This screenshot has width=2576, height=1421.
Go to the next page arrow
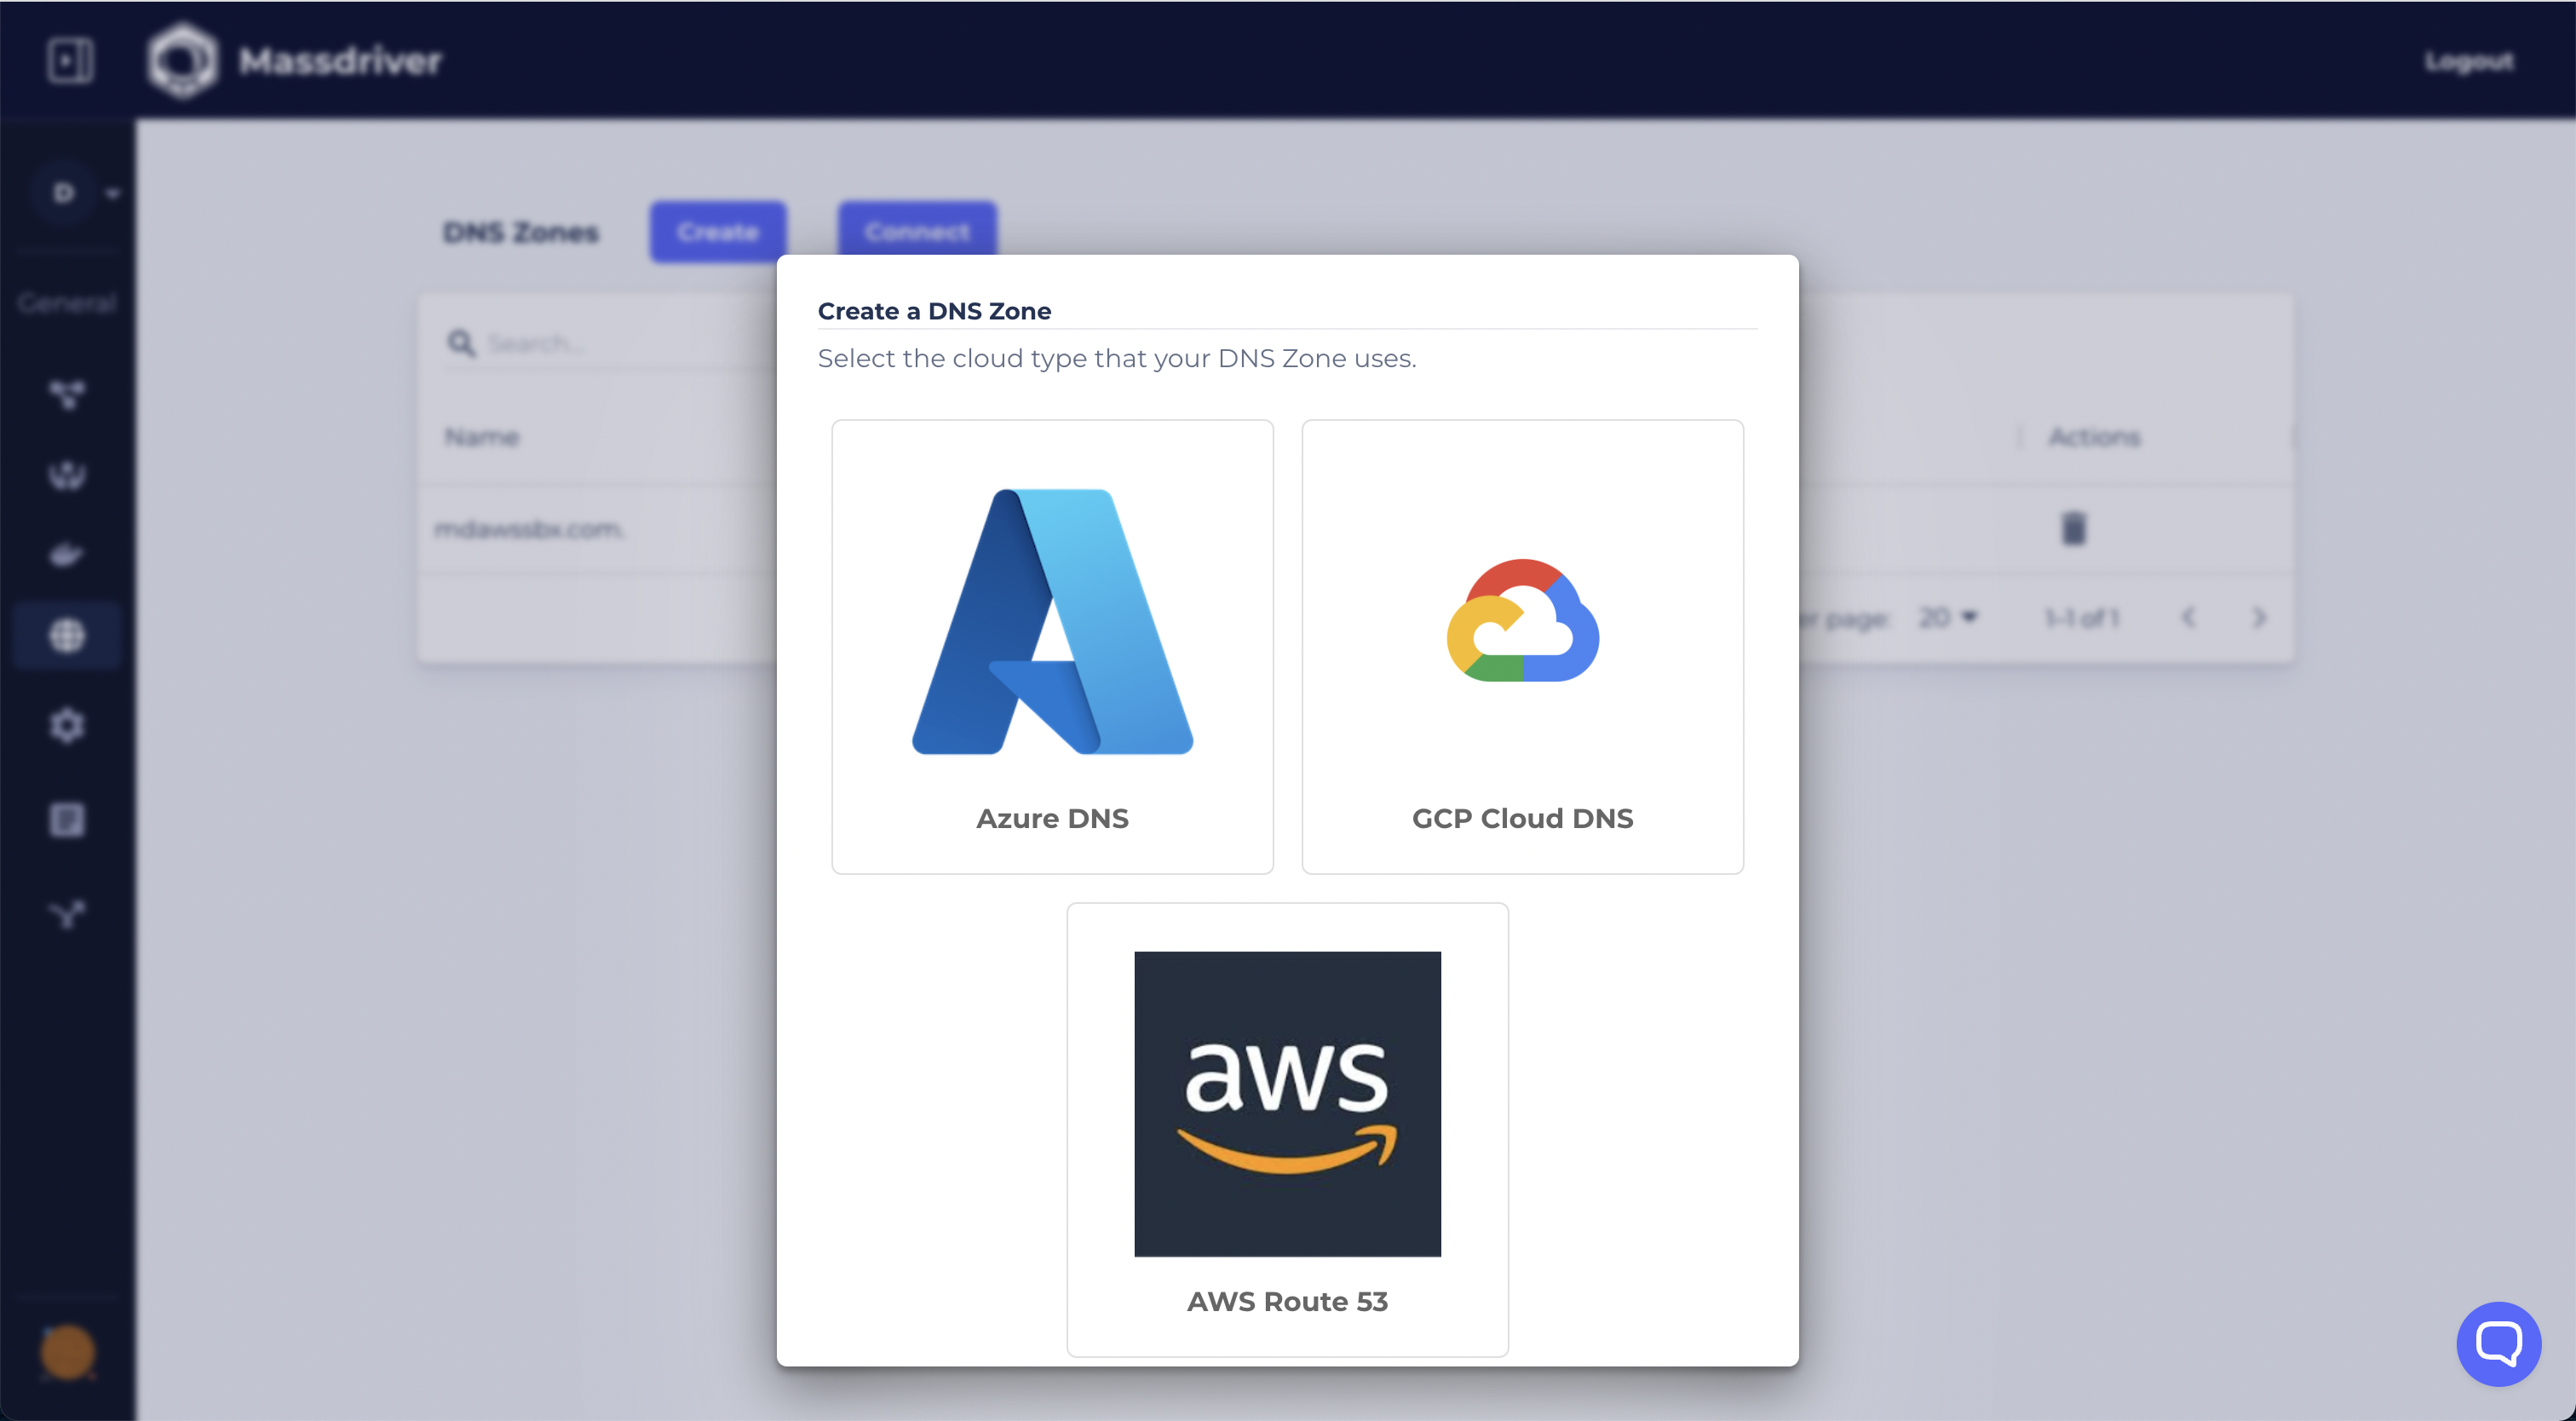point(2259,617)
